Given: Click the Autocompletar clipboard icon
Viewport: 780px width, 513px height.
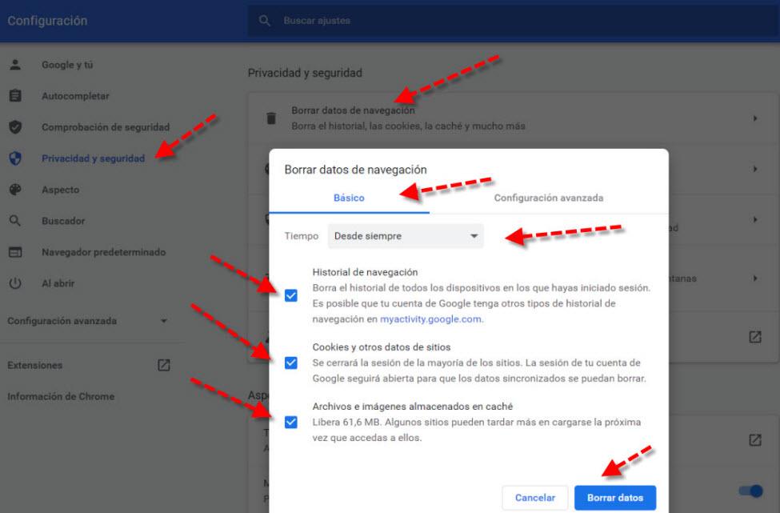Looking at the screenshot, I should pos(15,96).
